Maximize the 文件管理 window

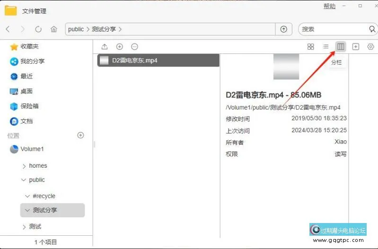(x=360, y=6)
